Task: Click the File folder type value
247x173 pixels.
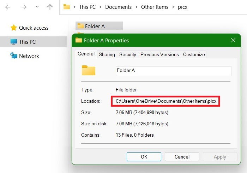Action: click(126, 90)
